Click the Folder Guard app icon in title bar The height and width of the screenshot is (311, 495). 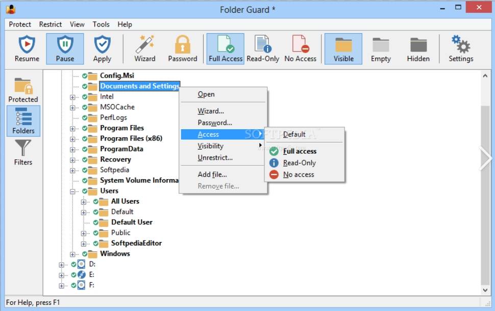coord(11,9)
